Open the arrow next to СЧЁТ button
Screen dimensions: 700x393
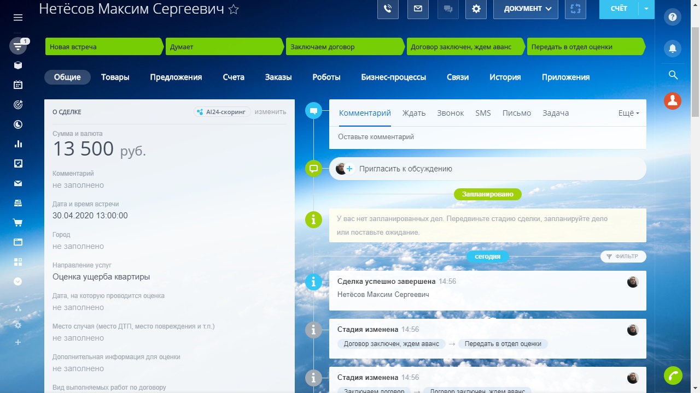(x=646, y=9)
